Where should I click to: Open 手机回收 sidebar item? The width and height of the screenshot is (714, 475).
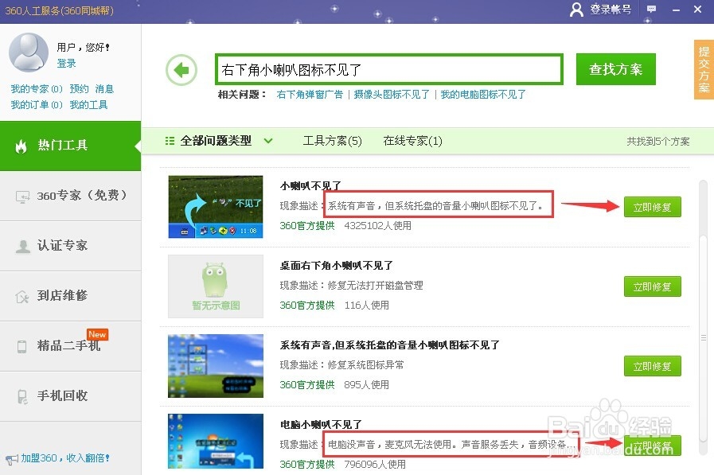71,396
